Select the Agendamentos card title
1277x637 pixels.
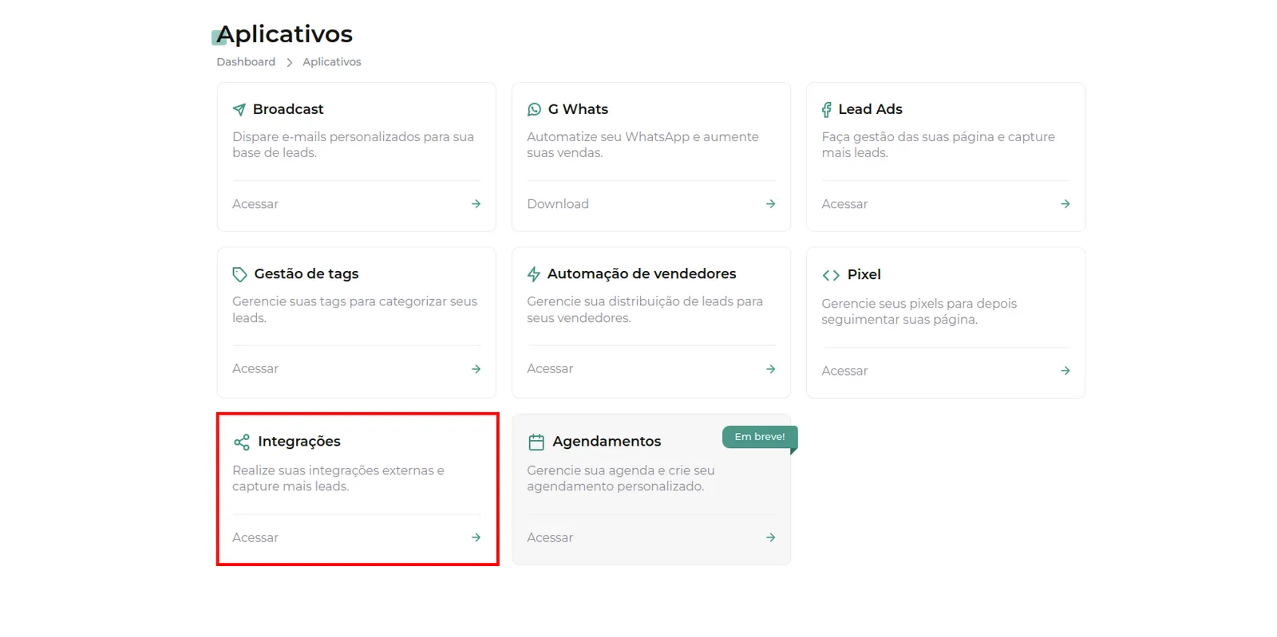pos(607,442)
